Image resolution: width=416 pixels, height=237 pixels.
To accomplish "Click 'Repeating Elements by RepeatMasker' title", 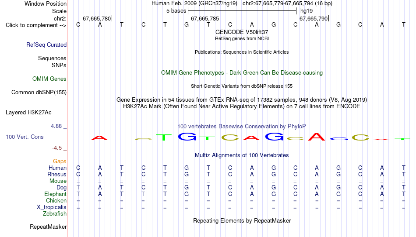I will click(x=242, y=220).
